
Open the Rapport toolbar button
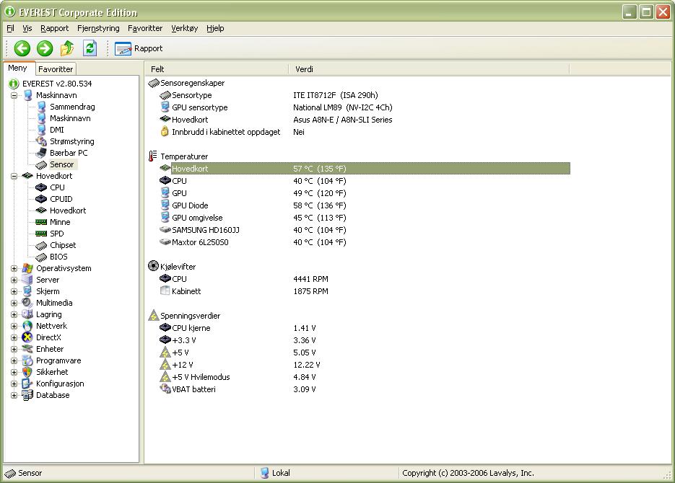pos(139,48)
